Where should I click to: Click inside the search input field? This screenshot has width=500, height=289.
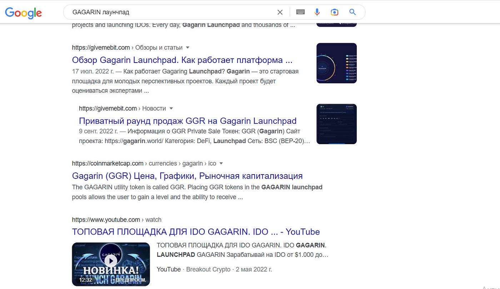(161, 12)
